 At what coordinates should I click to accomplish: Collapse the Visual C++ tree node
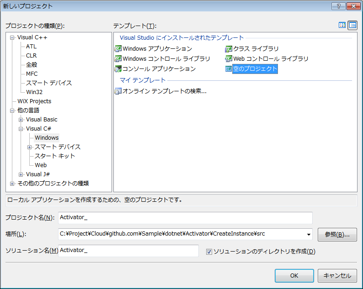click(x=12, y=38)
